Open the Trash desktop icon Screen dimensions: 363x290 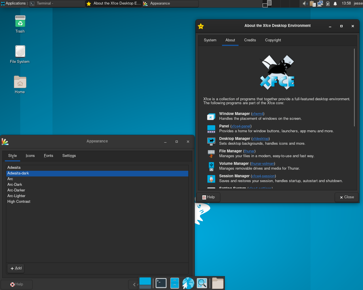pos(20,22)
